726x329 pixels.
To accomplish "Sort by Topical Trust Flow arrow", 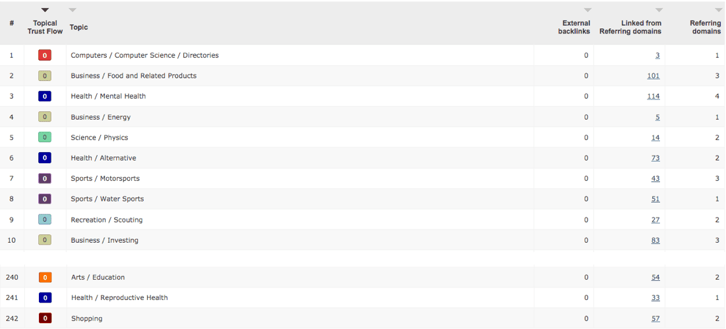I will pyautogui.click(x=45, y=10).
